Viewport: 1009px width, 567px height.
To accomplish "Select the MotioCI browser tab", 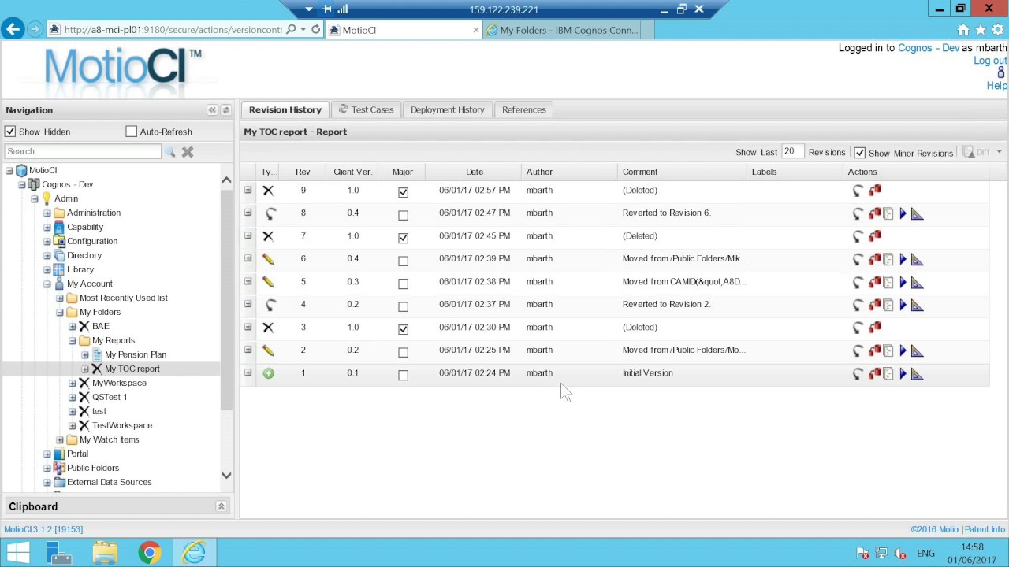I will (x=403, y=30).
